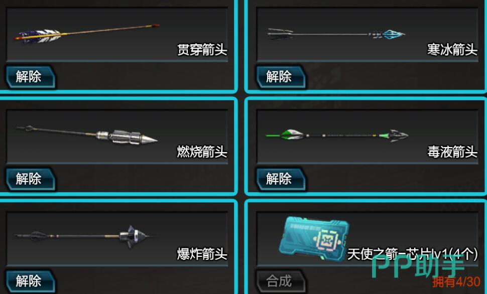Click the 燃烧箭头 name label
The width and height of the screenshot is (487, 294).
pos(202,152)
